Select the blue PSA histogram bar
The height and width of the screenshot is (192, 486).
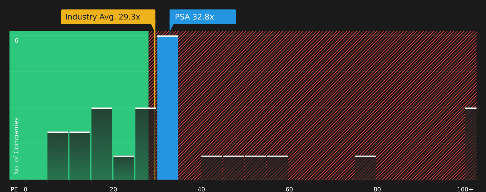[168, 108]
